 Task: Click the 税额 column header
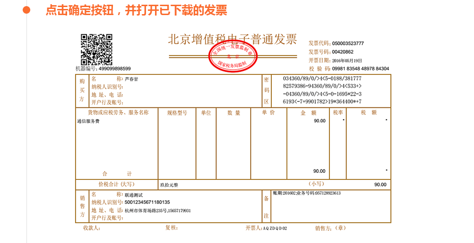pyautogui.click(x=369, y=113)
